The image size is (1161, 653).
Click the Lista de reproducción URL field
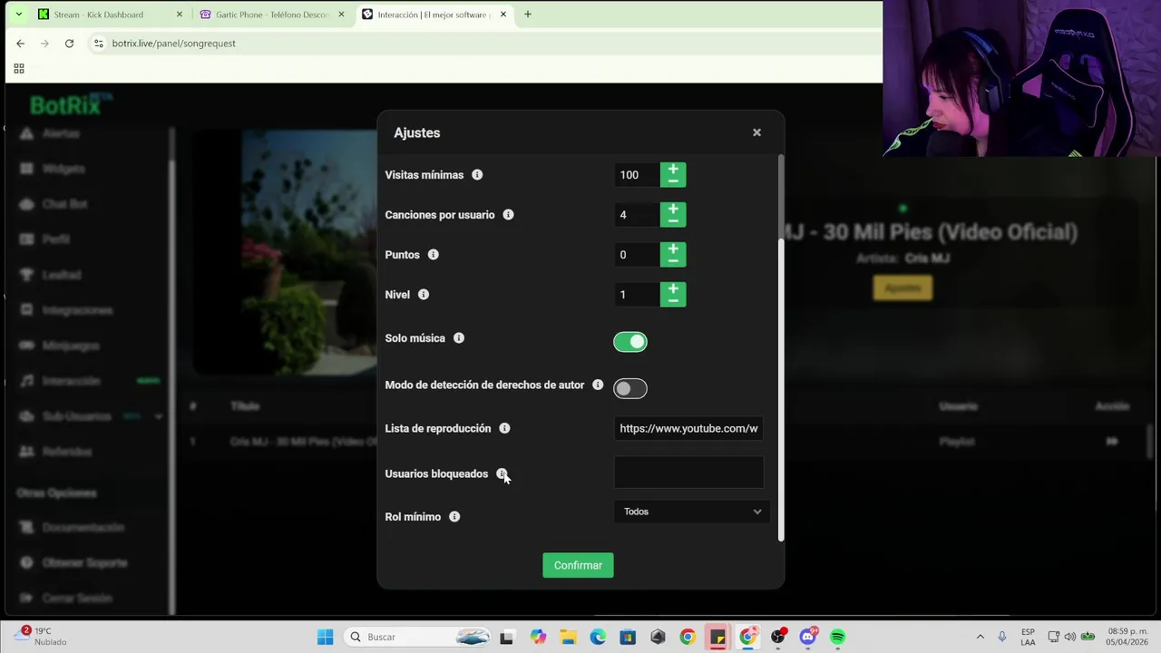click(x=688, y=428)
